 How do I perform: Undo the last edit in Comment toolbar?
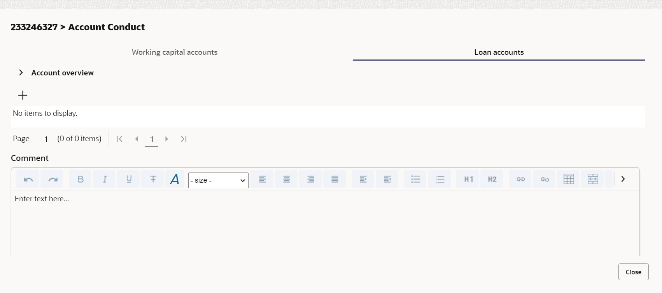pos(28,179)
